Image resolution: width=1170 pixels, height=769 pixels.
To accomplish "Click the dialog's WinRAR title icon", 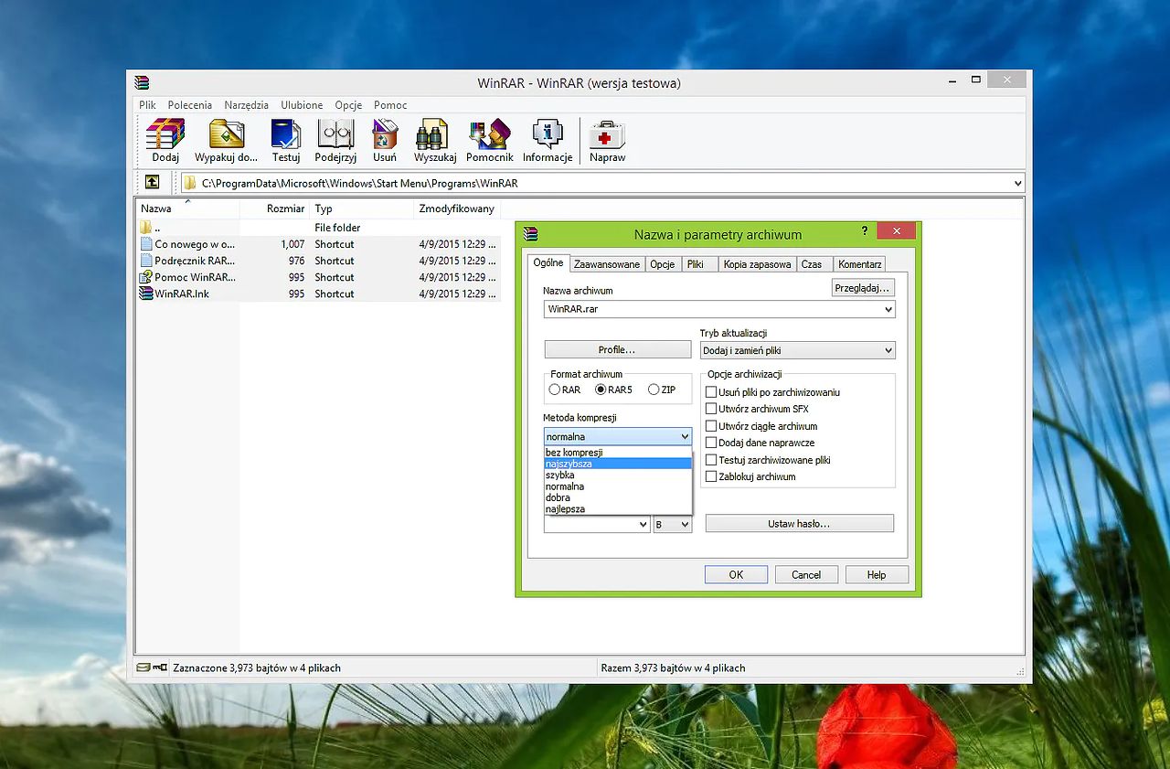I will tap(530, 234).
